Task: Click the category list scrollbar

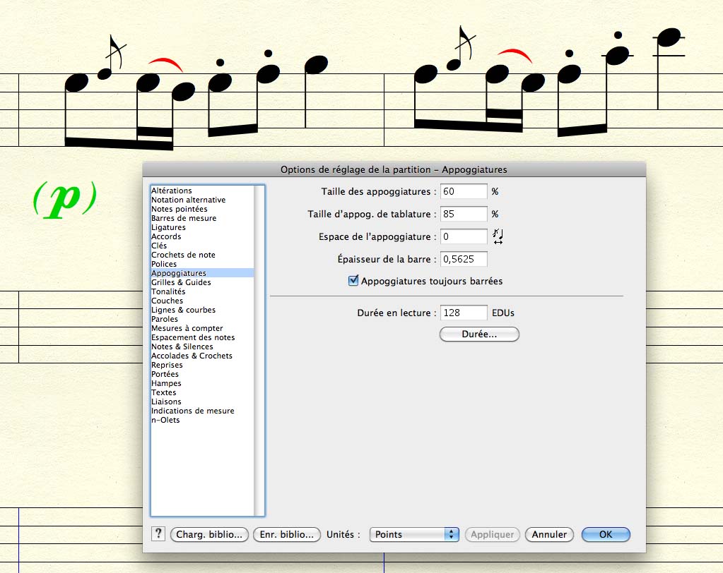Action: coord(259,353)
